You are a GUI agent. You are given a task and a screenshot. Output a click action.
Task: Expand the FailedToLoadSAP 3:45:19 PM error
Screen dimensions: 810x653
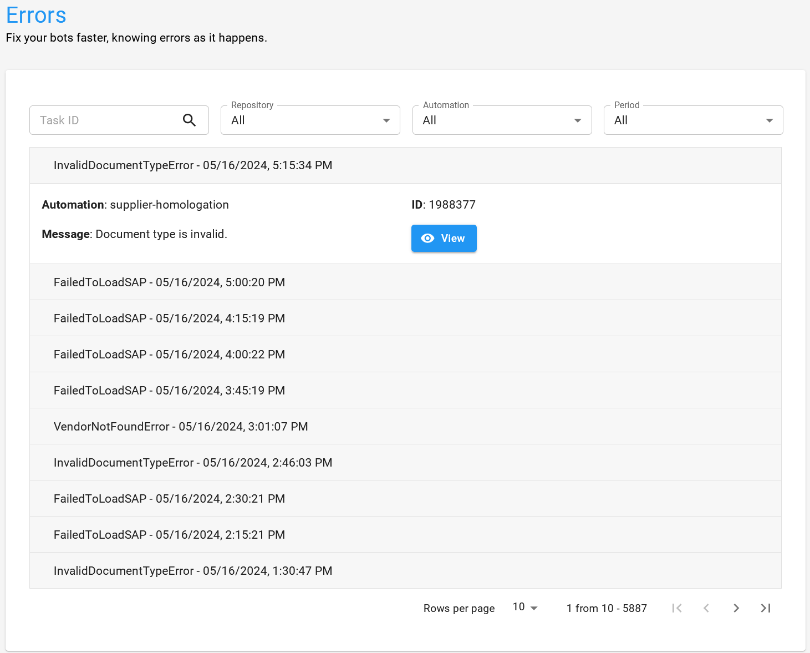point(405,391)
